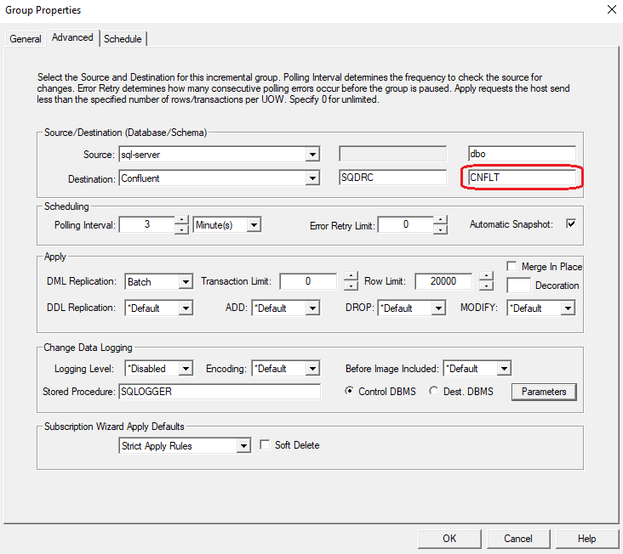The image size is (623, 554).
Task: Open the Schedule tab
Action: (123, 39)
